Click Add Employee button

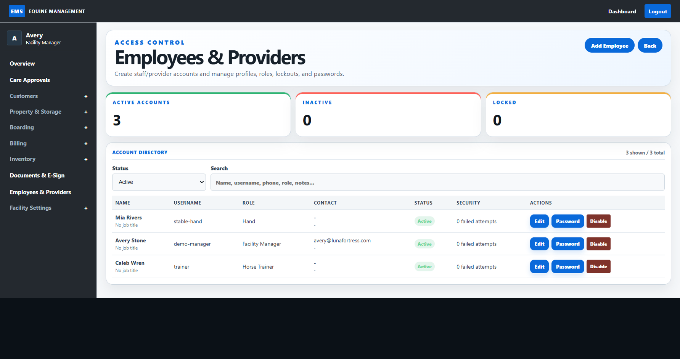(609, 45)
